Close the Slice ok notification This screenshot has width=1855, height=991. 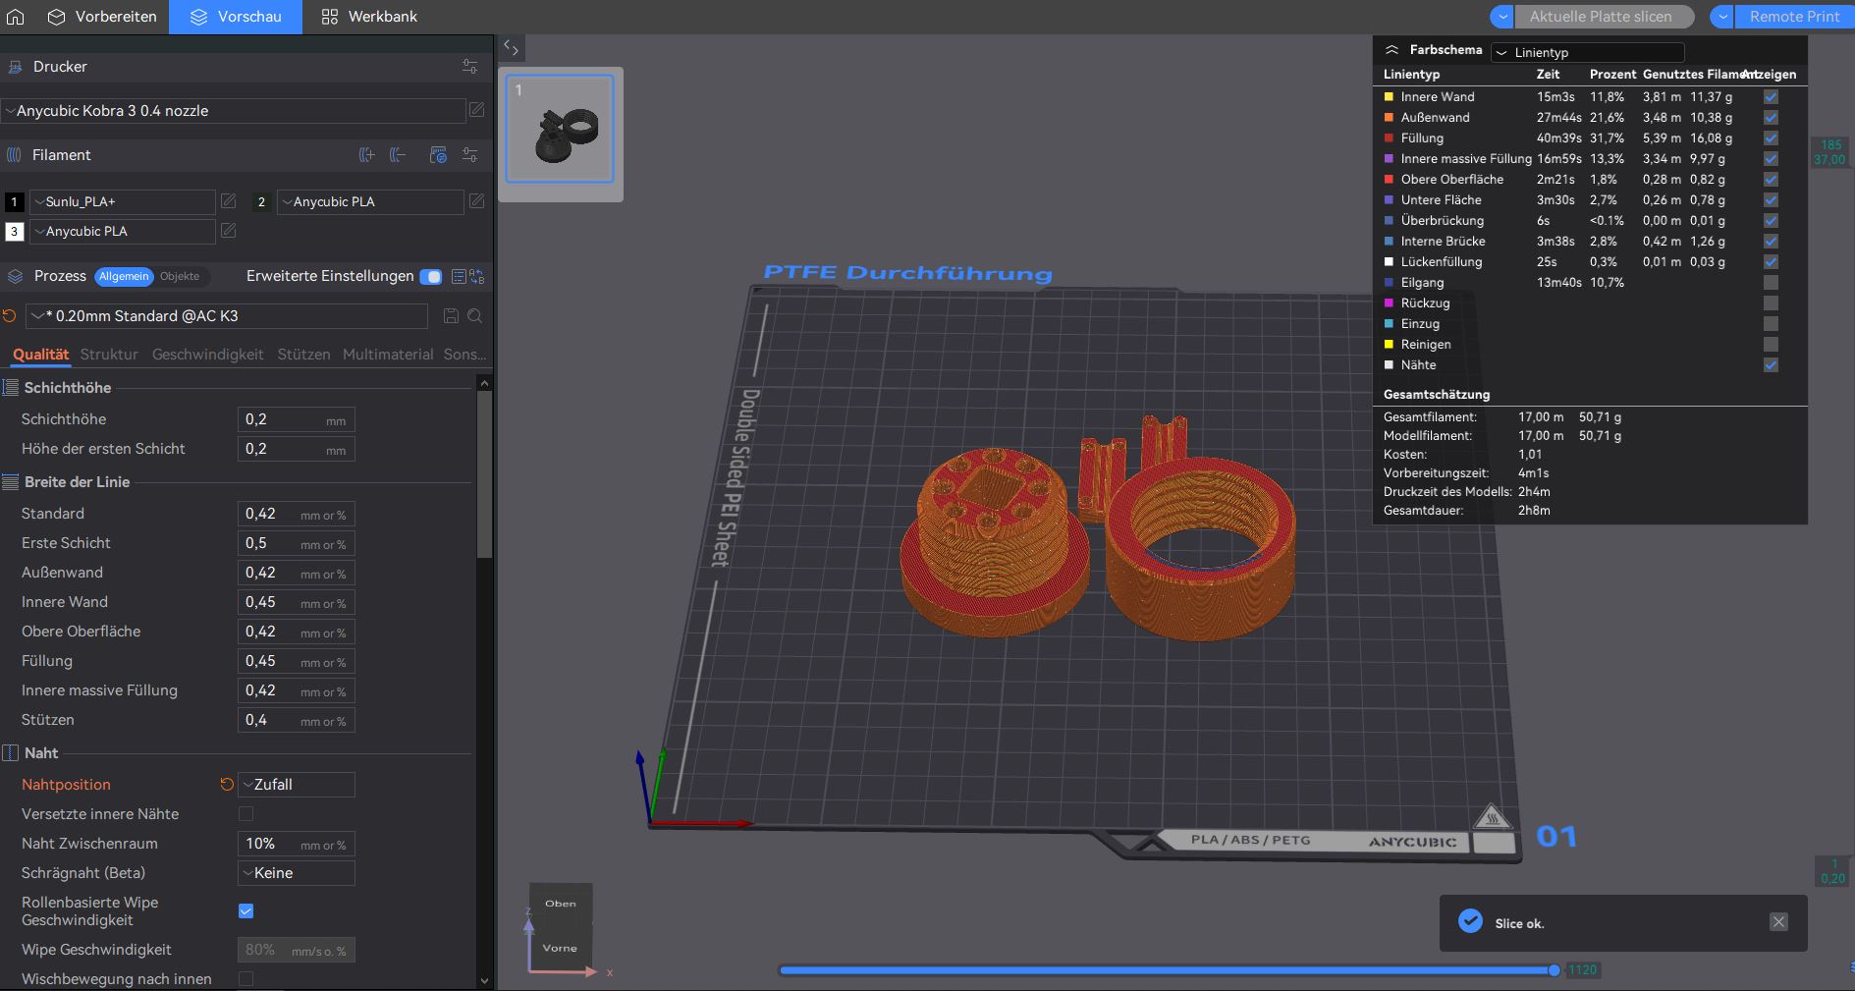pyautogui.click(x=1778, y=922)
